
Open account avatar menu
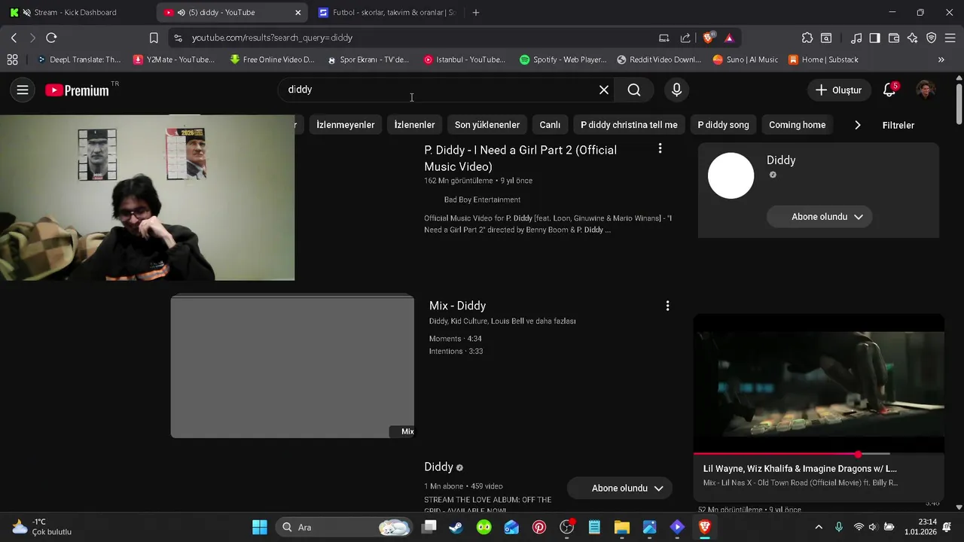pyautogui.click(x=926, y=90)
